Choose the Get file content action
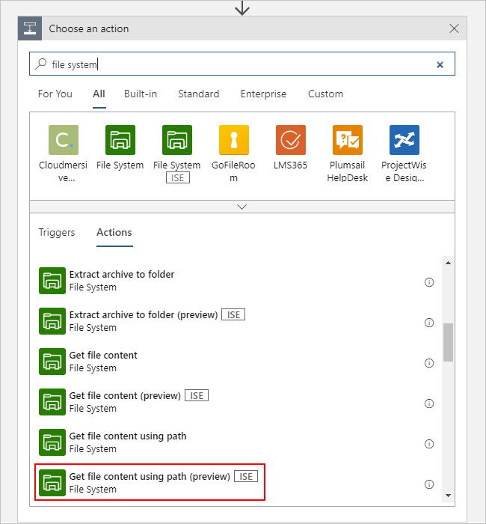The image size is (486, 524). pyautogui.click(x=237, y=362)
